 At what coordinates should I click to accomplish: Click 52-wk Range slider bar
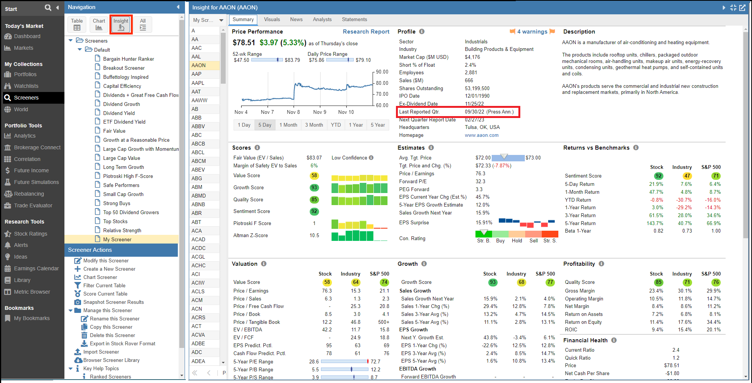[267, 60]
